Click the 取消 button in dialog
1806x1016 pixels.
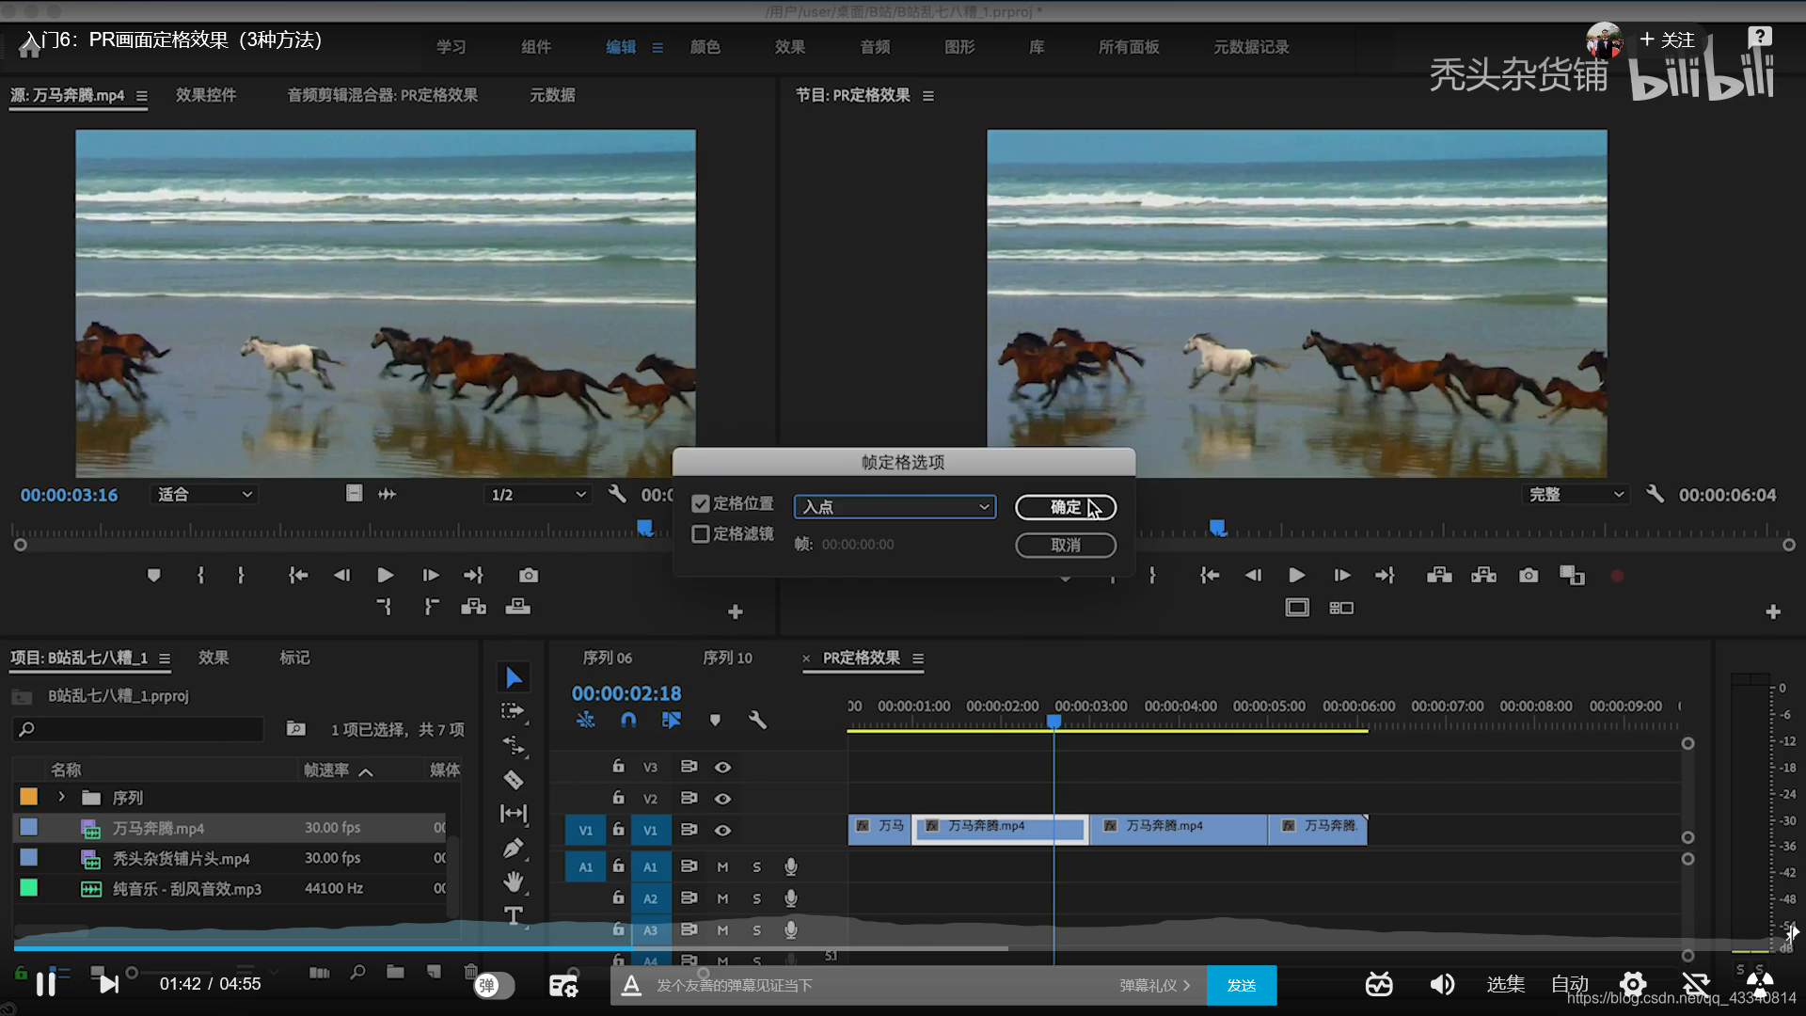pyautogui.click(x=1065, y=545)
